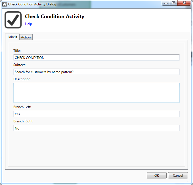The height and width of the screenshot is (185, 193).
Task: Click the resize grip in the dialog corner
Action: (x=189, y=181)
